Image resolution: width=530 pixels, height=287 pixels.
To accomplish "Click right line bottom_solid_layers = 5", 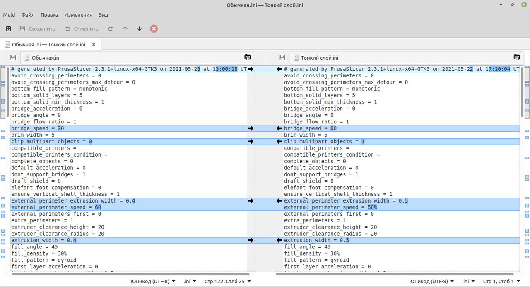I will pyautogui.click(x=320, y=96).
